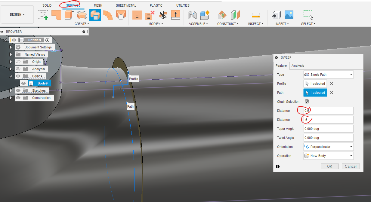Hide the Bodies folder in the browser

pyautogui.click(x=17, y=76)
